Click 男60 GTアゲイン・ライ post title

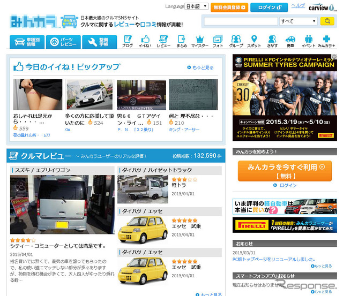pos(139,119)
